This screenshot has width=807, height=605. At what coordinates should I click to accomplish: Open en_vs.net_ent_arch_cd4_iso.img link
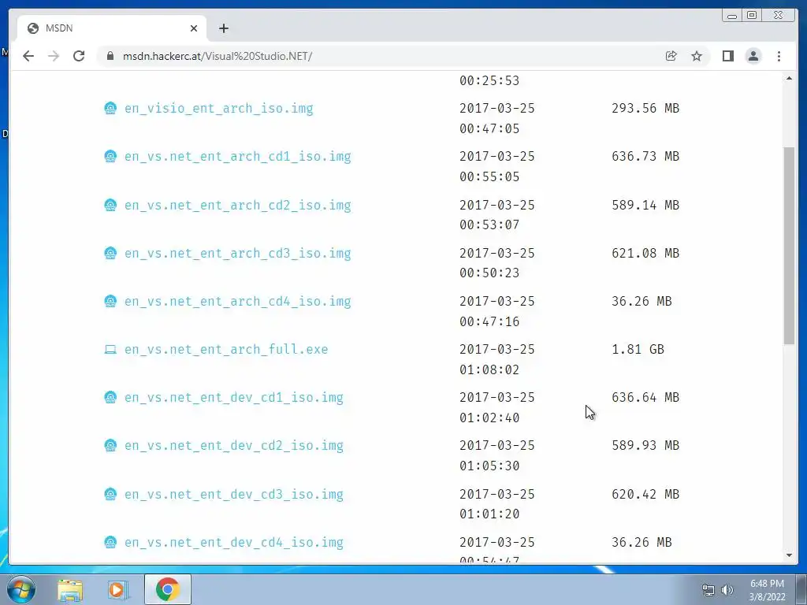[238, 302]
